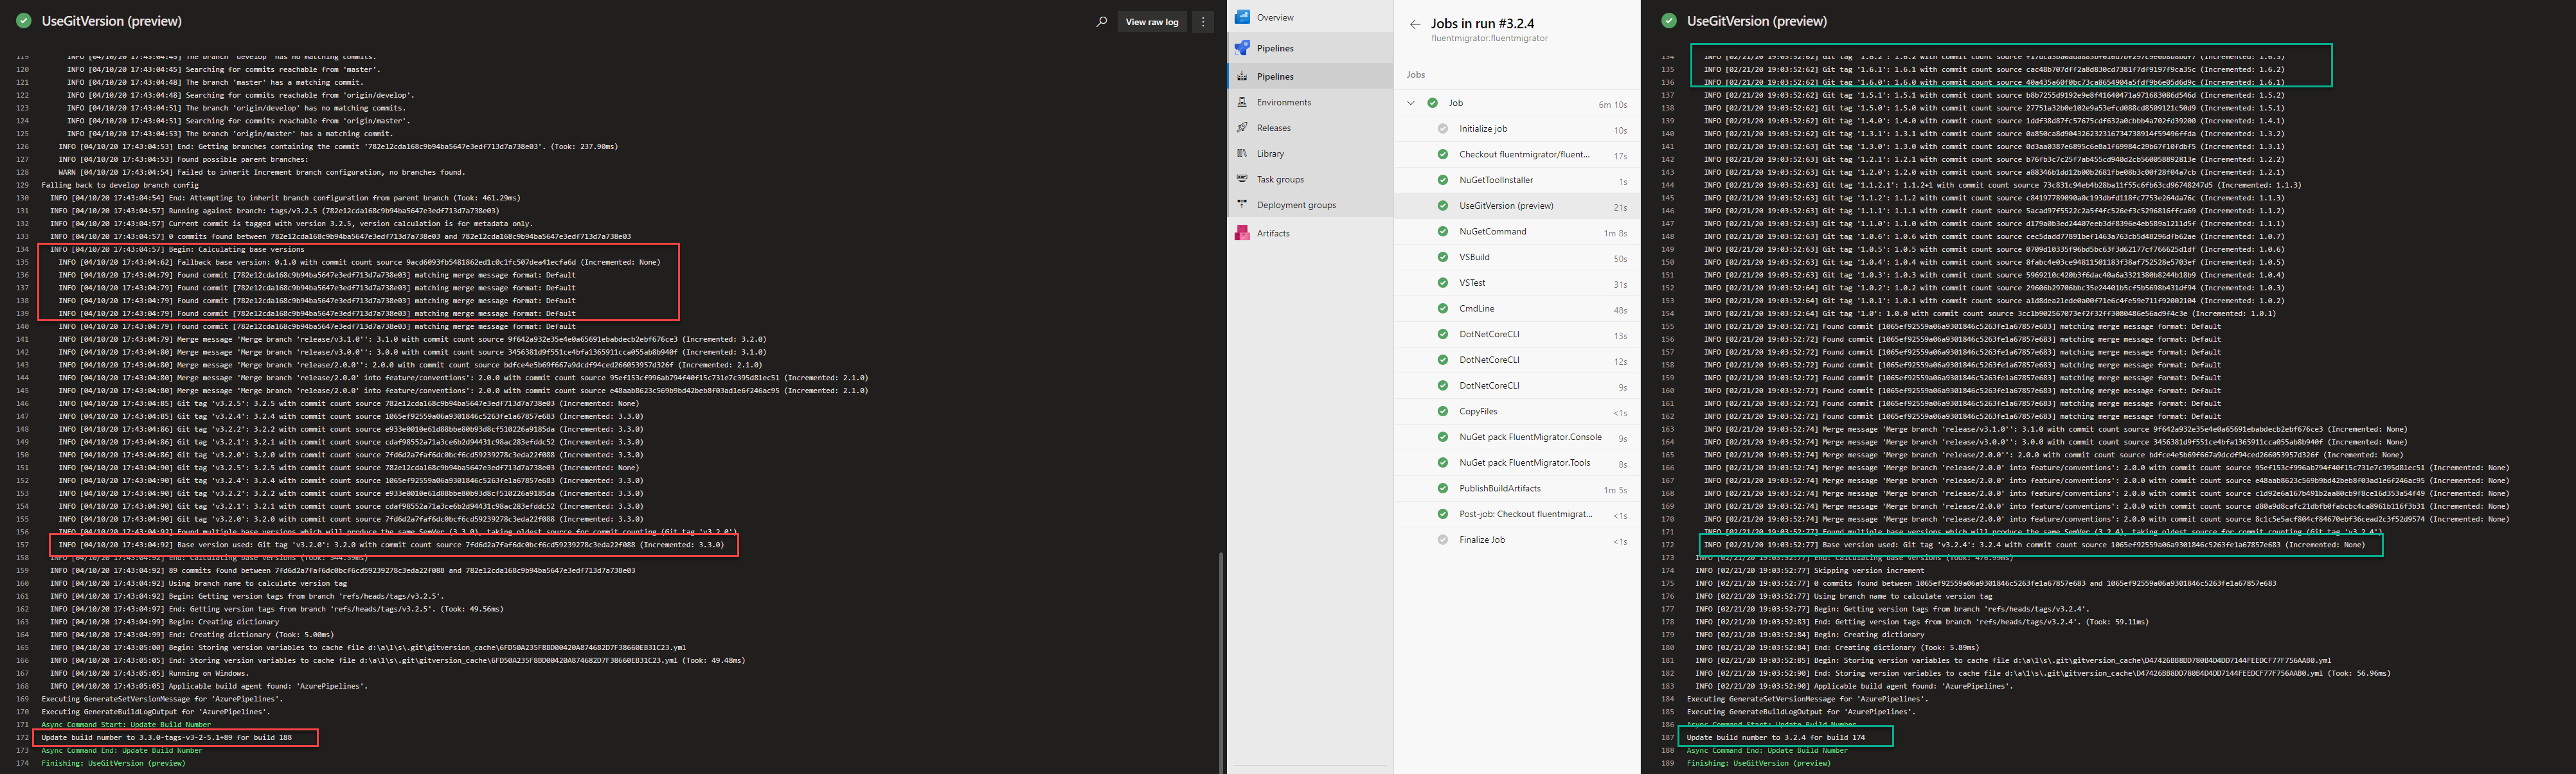Click the Releases rocket icon
Viewport: 2576px width, 774px height.
1242,128
